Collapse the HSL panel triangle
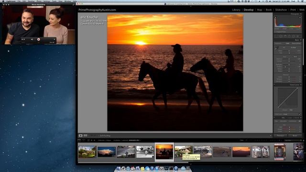 [x=301, y=118]
